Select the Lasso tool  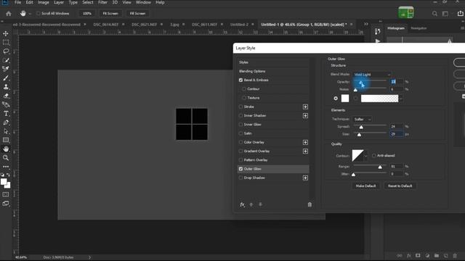6,51
